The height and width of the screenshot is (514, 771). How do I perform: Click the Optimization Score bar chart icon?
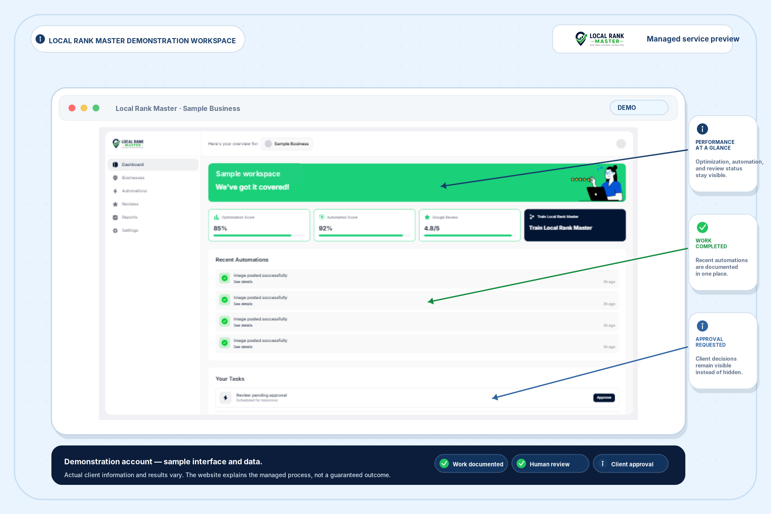(x=216, y=217)
